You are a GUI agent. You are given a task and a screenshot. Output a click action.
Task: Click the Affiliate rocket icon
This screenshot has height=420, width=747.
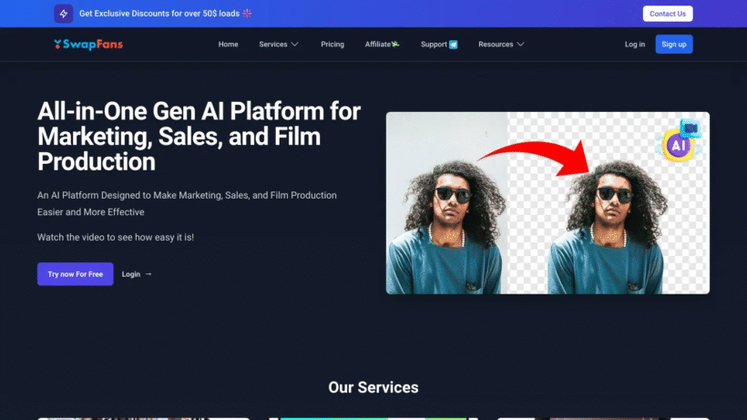point(395,45)
